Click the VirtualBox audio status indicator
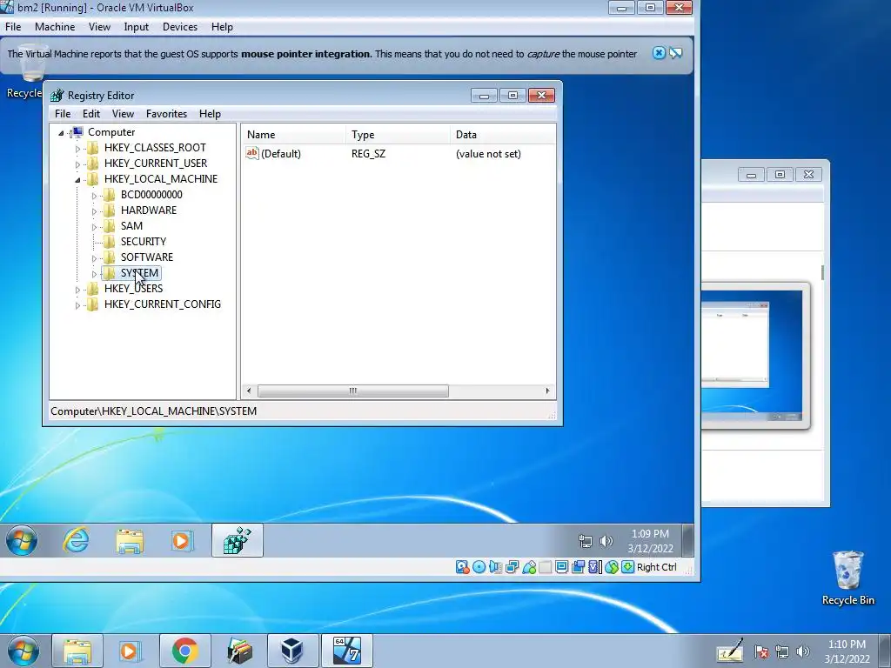 click(495, 567)
